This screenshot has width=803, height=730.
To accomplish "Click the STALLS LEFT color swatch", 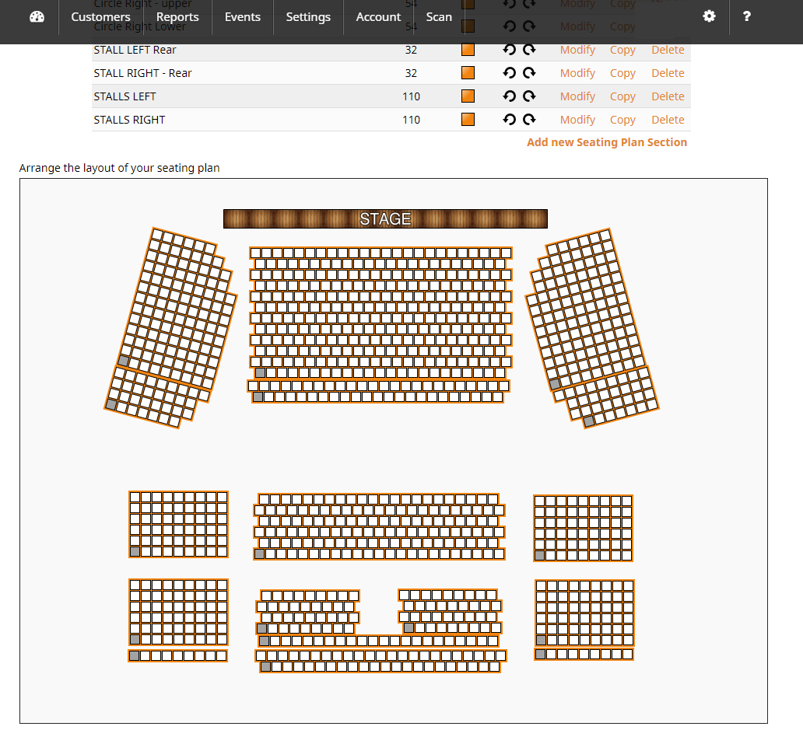I will click(x=468, y=96).
